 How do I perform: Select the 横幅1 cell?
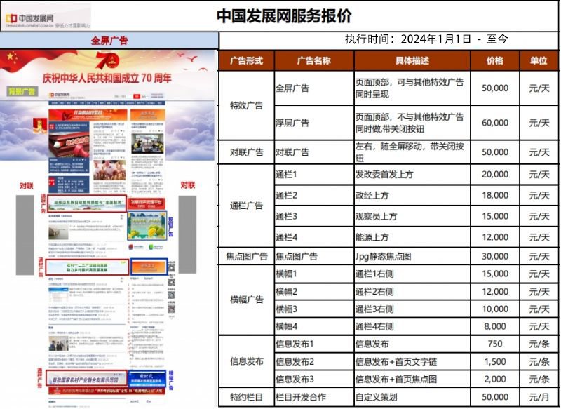[x=314, y=274]
